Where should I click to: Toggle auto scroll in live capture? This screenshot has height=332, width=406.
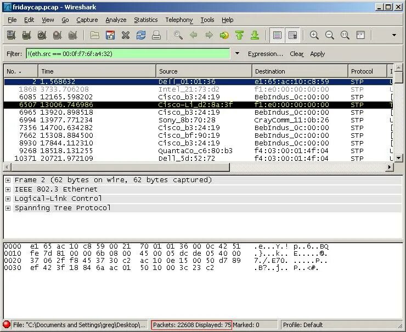click(292, 35)
